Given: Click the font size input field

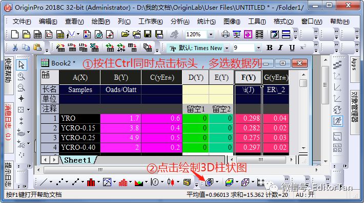Looking at the screenshot, I should click(x=244, y=48).
